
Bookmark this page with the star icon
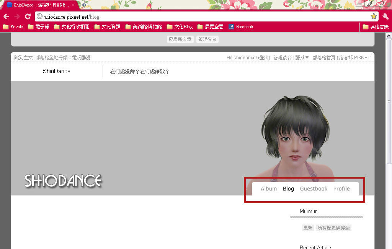point(374,16)
